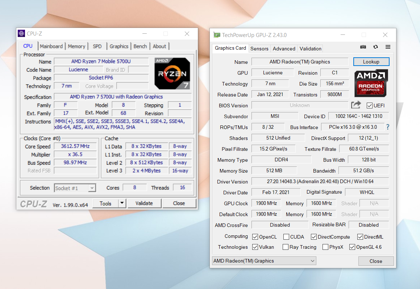The width and height of the screenshot is (420, 289).
Task: Click the Die Size value 156 mm²
Action: [x=335, y=83]
